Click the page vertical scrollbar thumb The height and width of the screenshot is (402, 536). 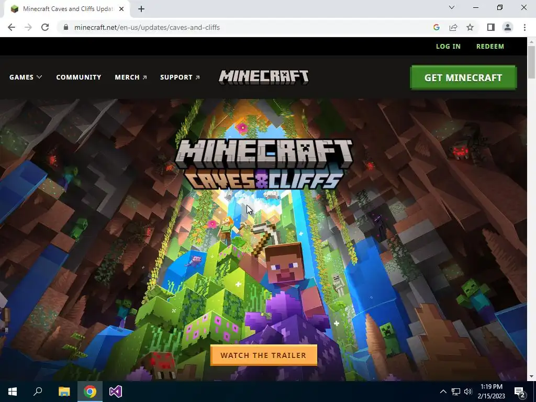pos(531,62)
